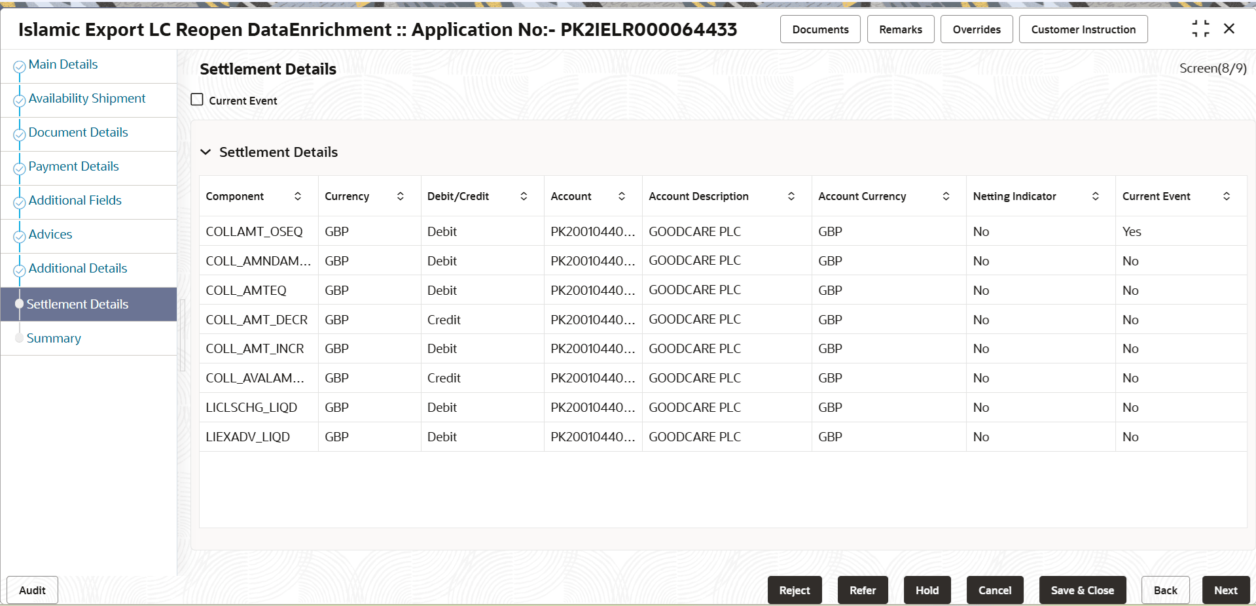Go to Main Details step
1256x606 pixels.
(x=63, y=65)
